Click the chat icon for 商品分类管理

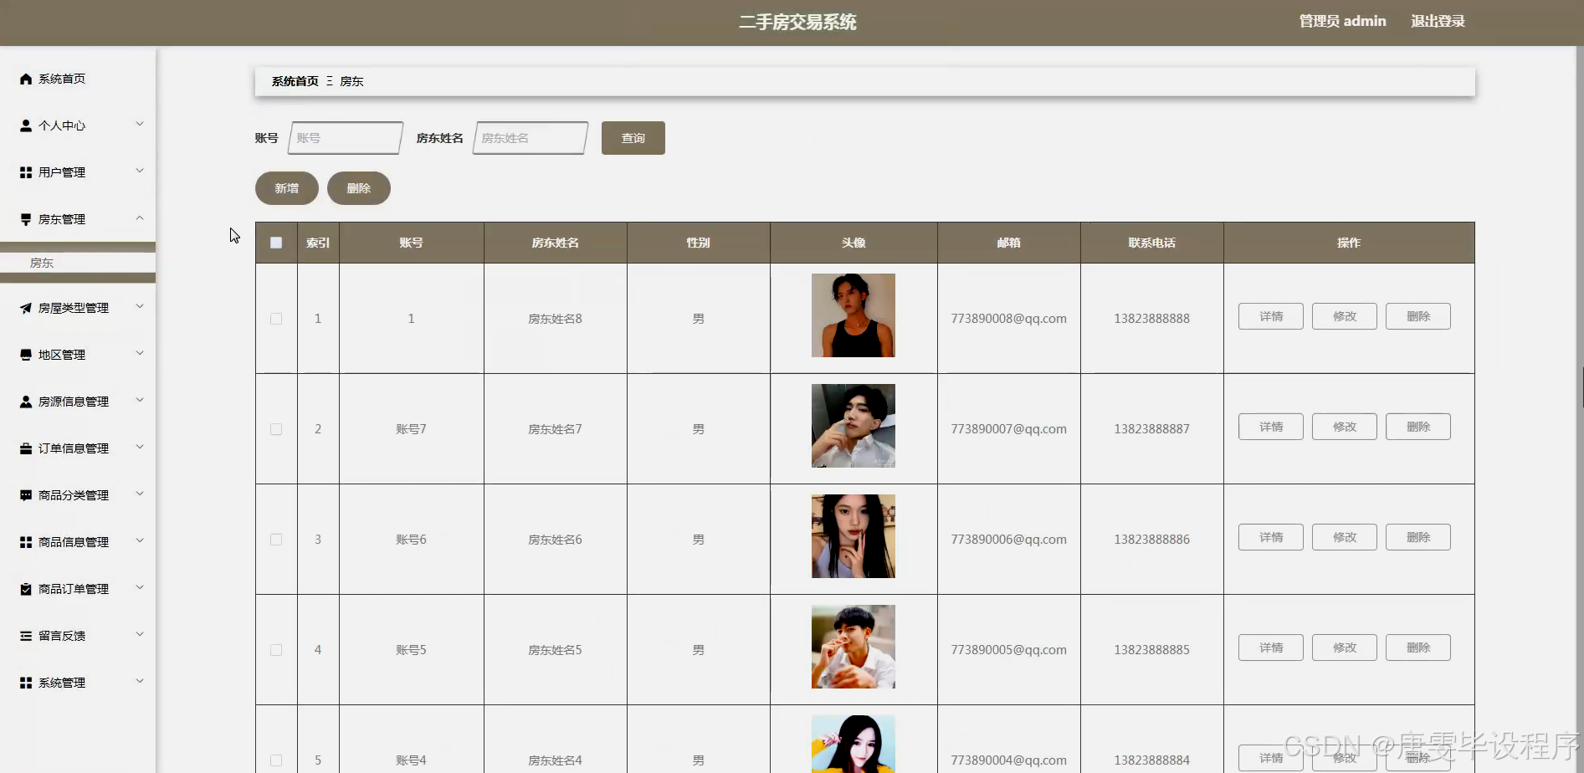click(x=26, y=495)
